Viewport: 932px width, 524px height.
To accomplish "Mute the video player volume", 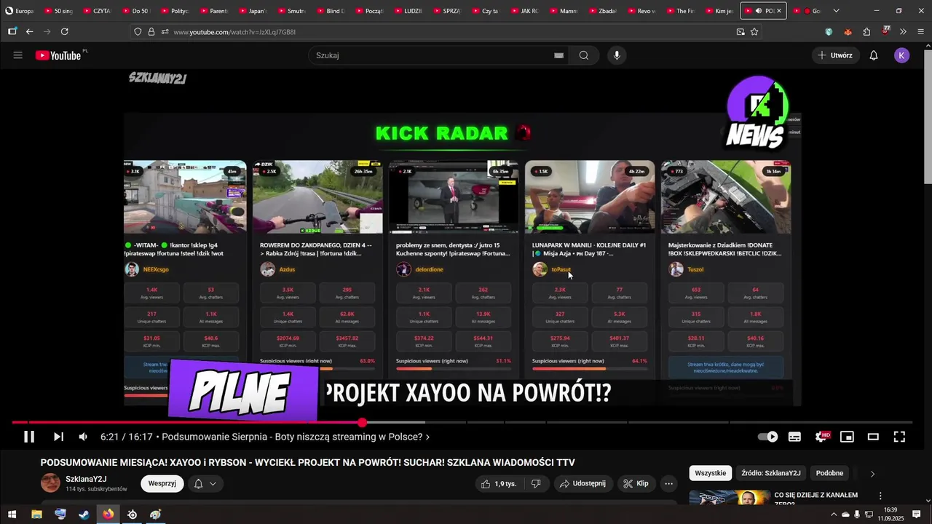I will click(x=83, y=437).
